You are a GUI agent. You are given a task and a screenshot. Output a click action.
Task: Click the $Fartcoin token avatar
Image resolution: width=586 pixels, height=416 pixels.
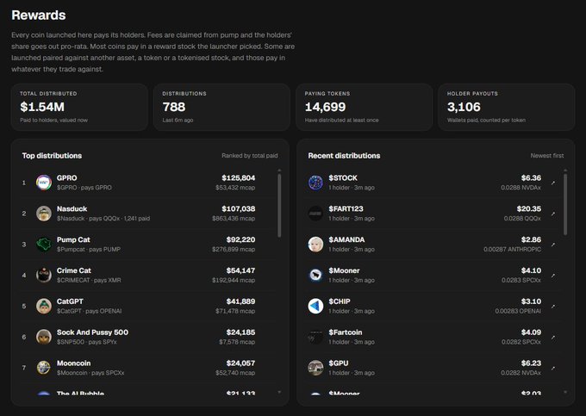tap(315, 338)
